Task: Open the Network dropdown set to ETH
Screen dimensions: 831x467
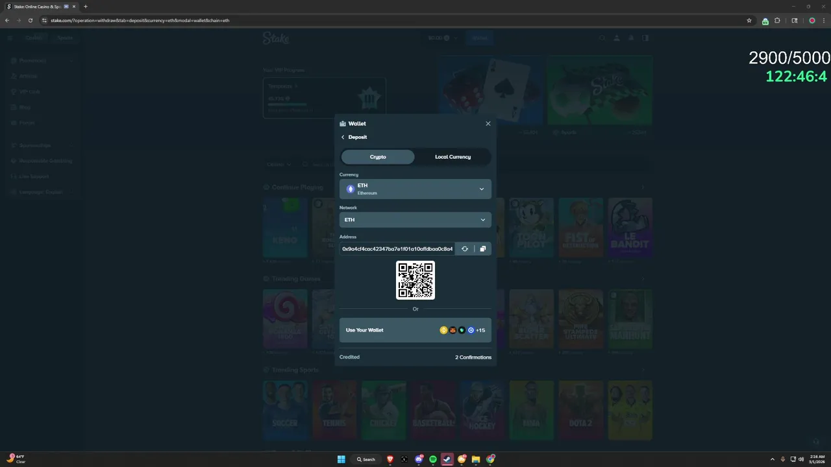Action: (415, 220)
